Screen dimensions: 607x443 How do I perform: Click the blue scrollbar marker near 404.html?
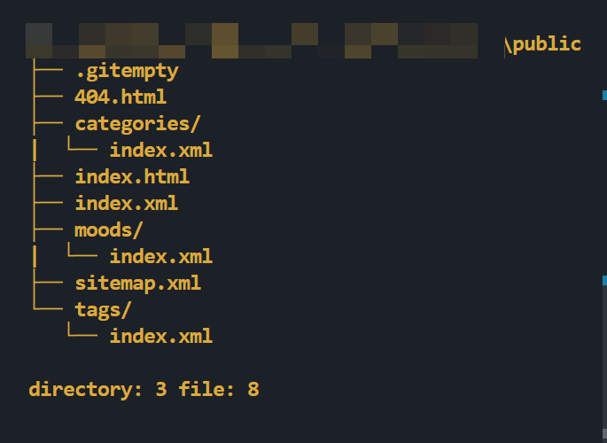pyautogui.click(x=604, y=95)
